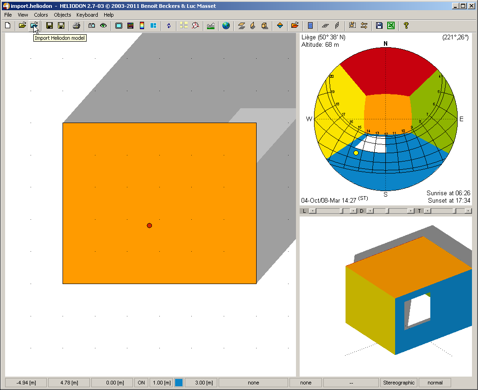Open the Keyboard menu

[x=87, y=15]
